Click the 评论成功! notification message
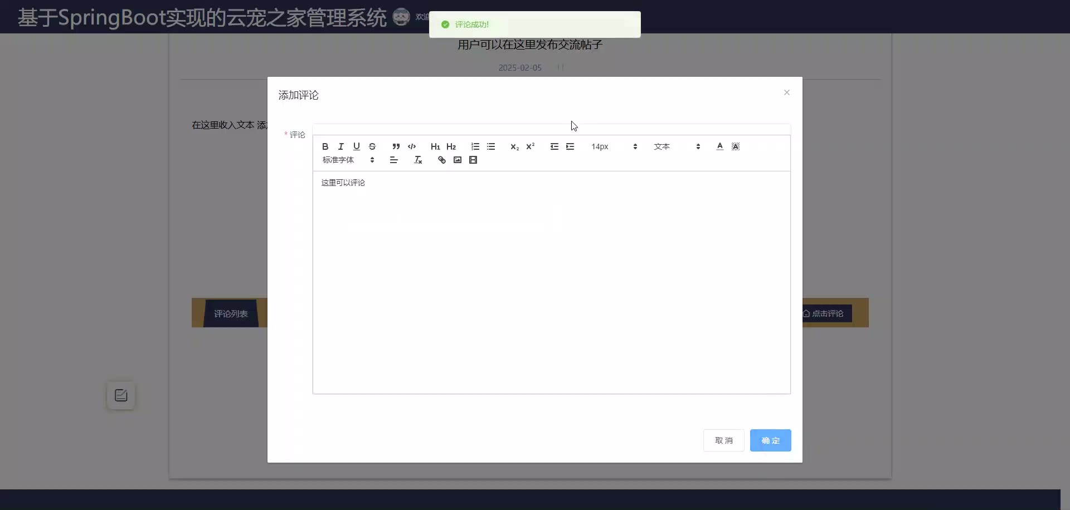The image size is (1070, 510). pyautogui.click(x=472, y=24)
